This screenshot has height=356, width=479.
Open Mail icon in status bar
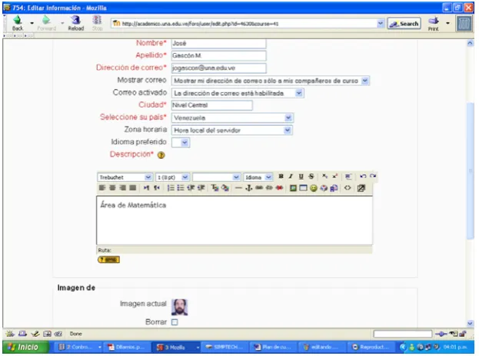[x=22, y=334]
